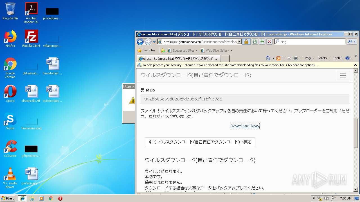
Task: Run search with the magnifier button
Action: coord(350,42)
